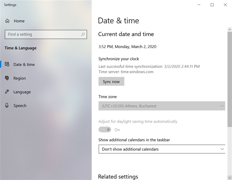
Task: Click the Related settings heading
Action: tap(118, 176)
